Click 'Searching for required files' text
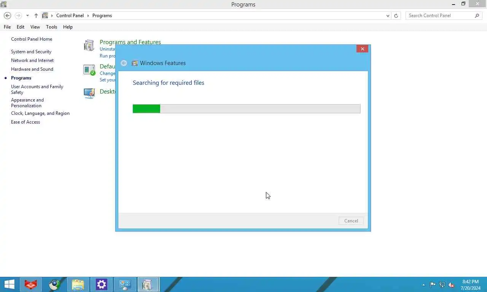Viewport: 487px width, 292px height. [x=169, y=83]
